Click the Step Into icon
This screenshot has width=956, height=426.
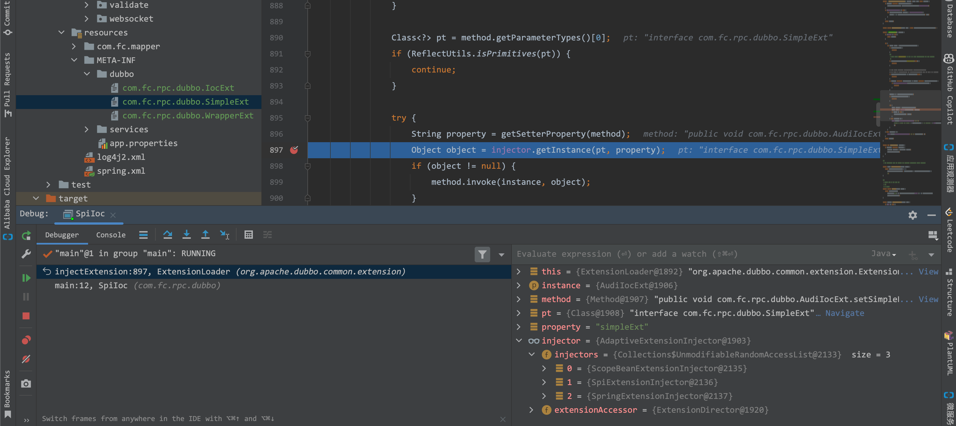point(187,235)
